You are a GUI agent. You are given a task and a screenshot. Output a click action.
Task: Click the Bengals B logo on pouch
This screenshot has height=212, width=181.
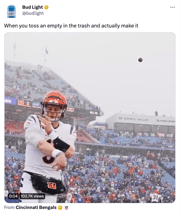pyautogui.click(x=52, y=185)
